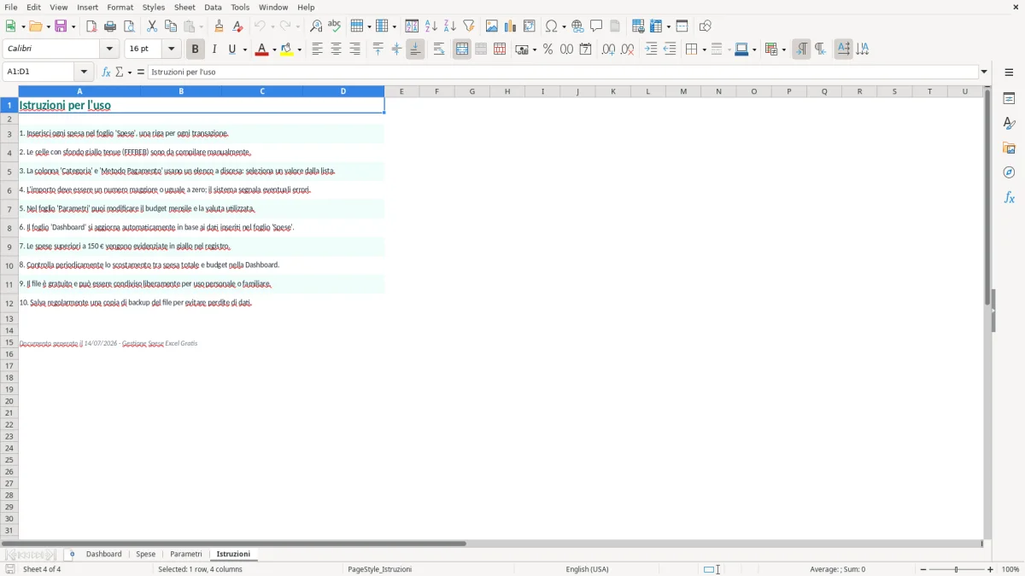This screenshot has height=576, width=1025.
Task: Open the Font Name dropdown arrow
Action: click(x=109, y=49)
